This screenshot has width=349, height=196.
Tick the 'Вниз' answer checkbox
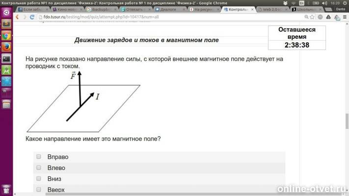coord(38,178)
